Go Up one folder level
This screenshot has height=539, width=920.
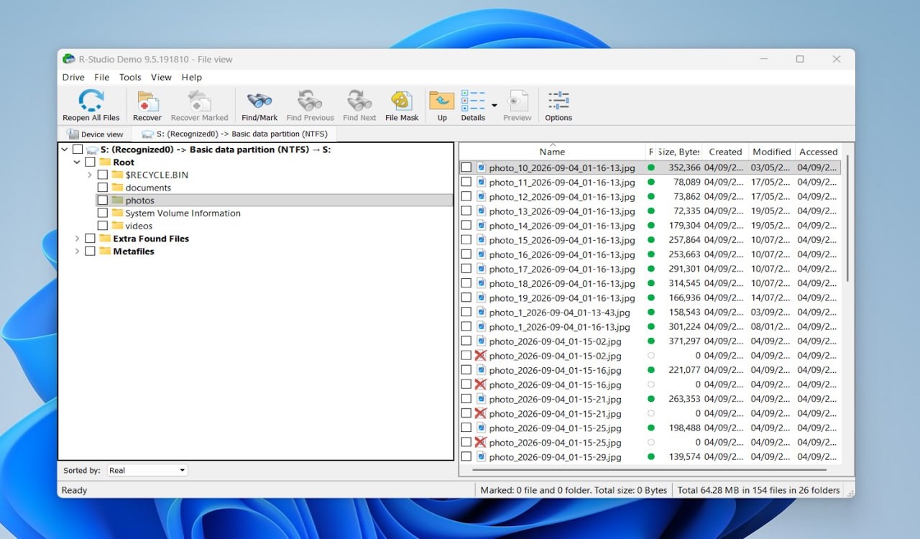tap(441, 101)
